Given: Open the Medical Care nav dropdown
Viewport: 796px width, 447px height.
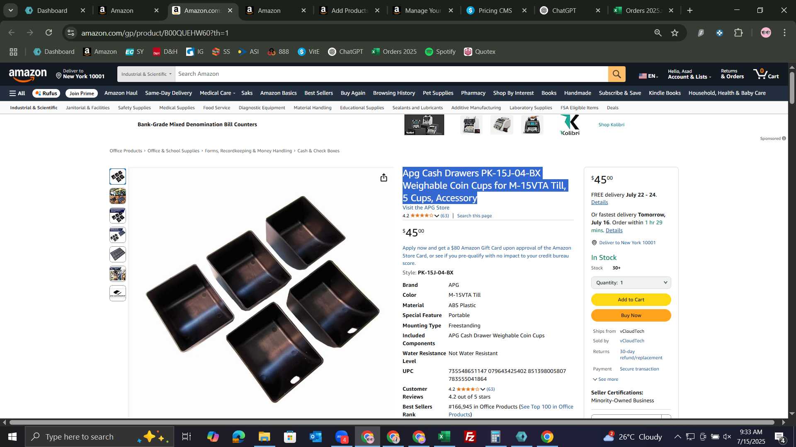Looking at the screenshot, I should click(217, 93).
